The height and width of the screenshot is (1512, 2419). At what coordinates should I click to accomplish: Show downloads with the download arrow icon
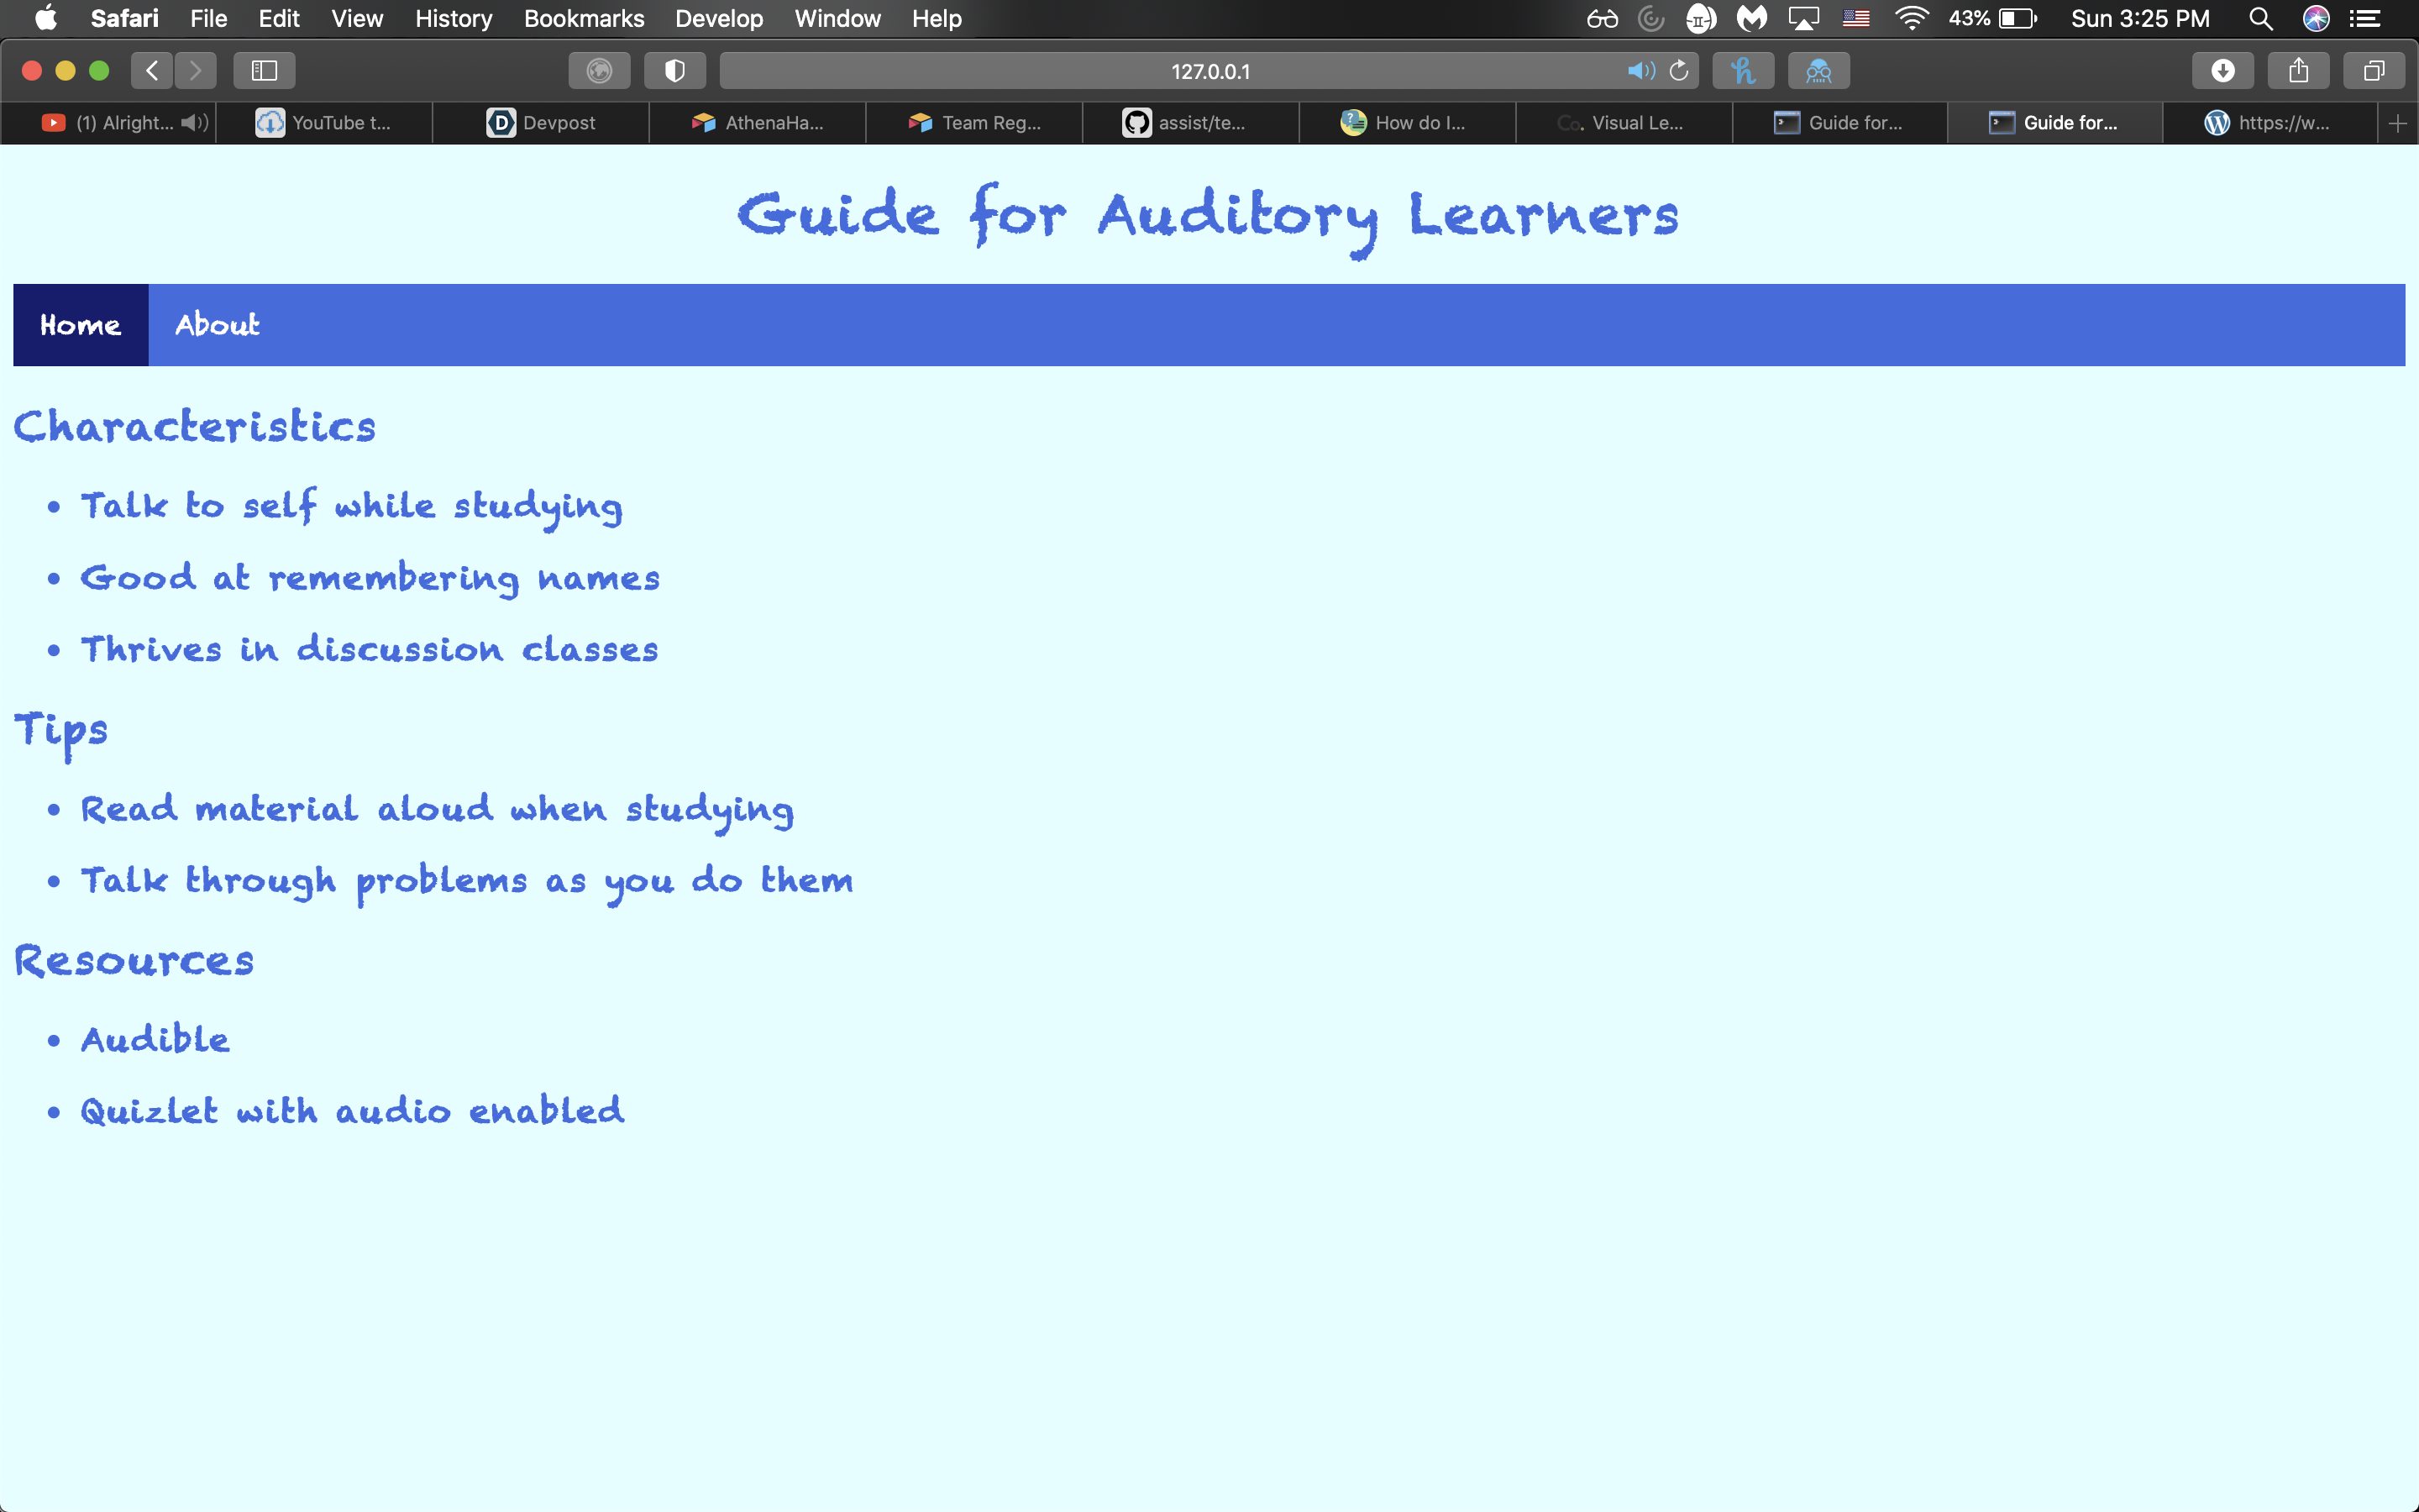[x=2222, y=71]
